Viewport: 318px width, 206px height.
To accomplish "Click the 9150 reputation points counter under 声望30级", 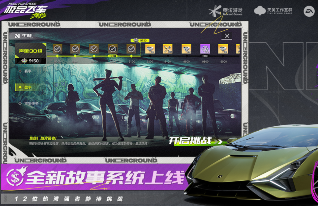I will pos(31,61).
